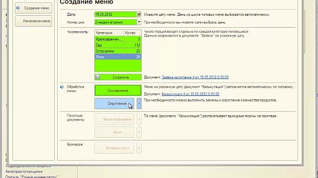This screenshot has width=318, height=178.
Task: Click the quantity cell 20 for Сотрудники
Action: (133, 51)
